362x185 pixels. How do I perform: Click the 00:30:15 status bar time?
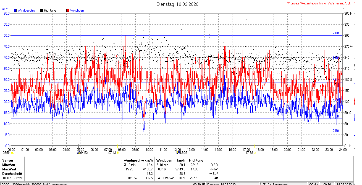pos(199,184)
